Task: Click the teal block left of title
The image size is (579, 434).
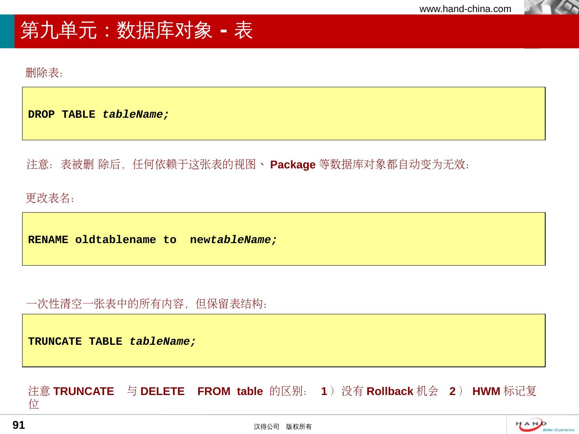Action: [7, 31]
